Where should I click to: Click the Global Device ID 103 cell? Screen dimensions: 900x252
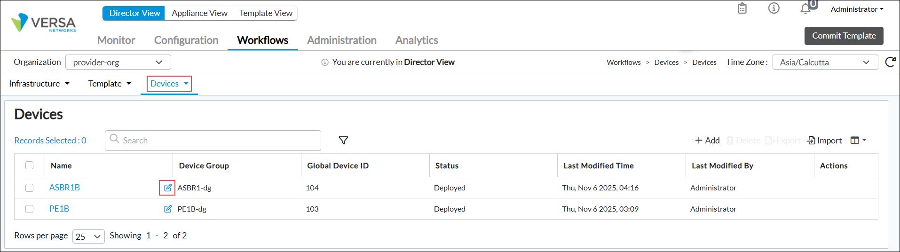tap(312, 209)
